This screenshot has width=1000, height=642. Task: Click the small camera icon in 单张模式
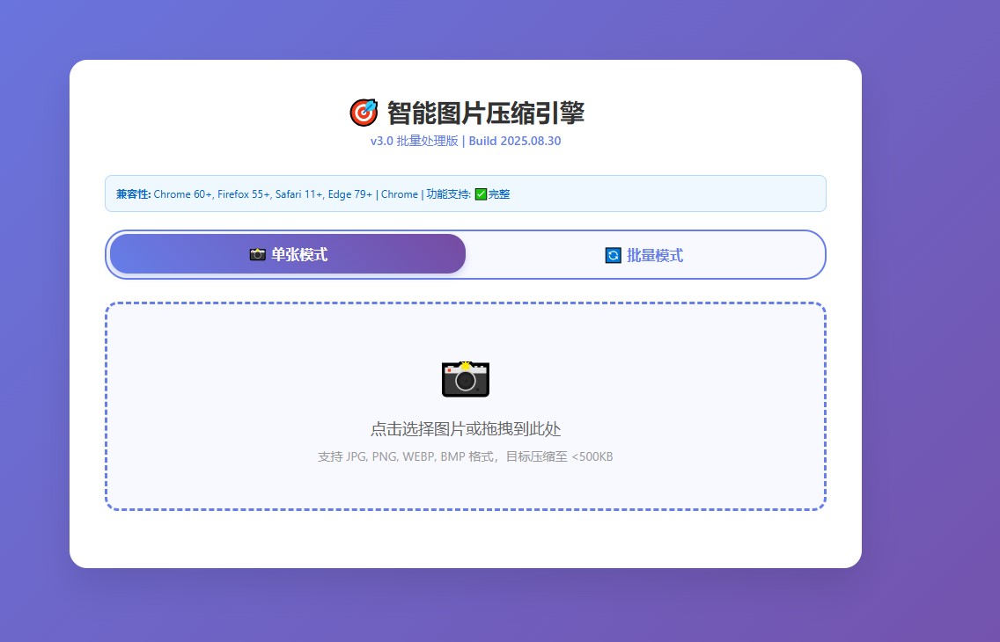pyautogui.click(x=257, y=255)
